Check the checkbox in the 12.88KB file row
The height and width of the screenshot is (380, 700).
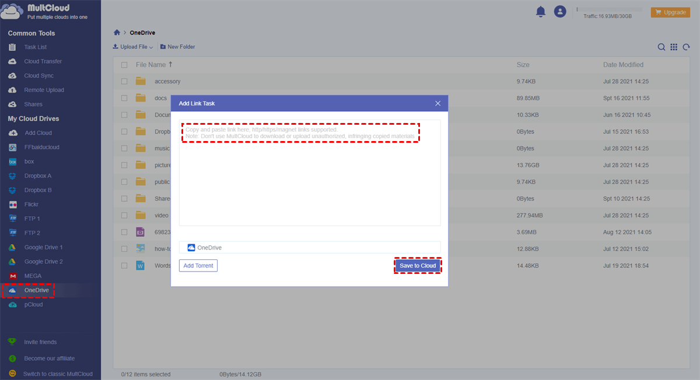pos(124,249)
